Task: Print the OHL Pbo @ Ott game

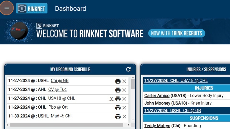Action: (x=118, y=108)
